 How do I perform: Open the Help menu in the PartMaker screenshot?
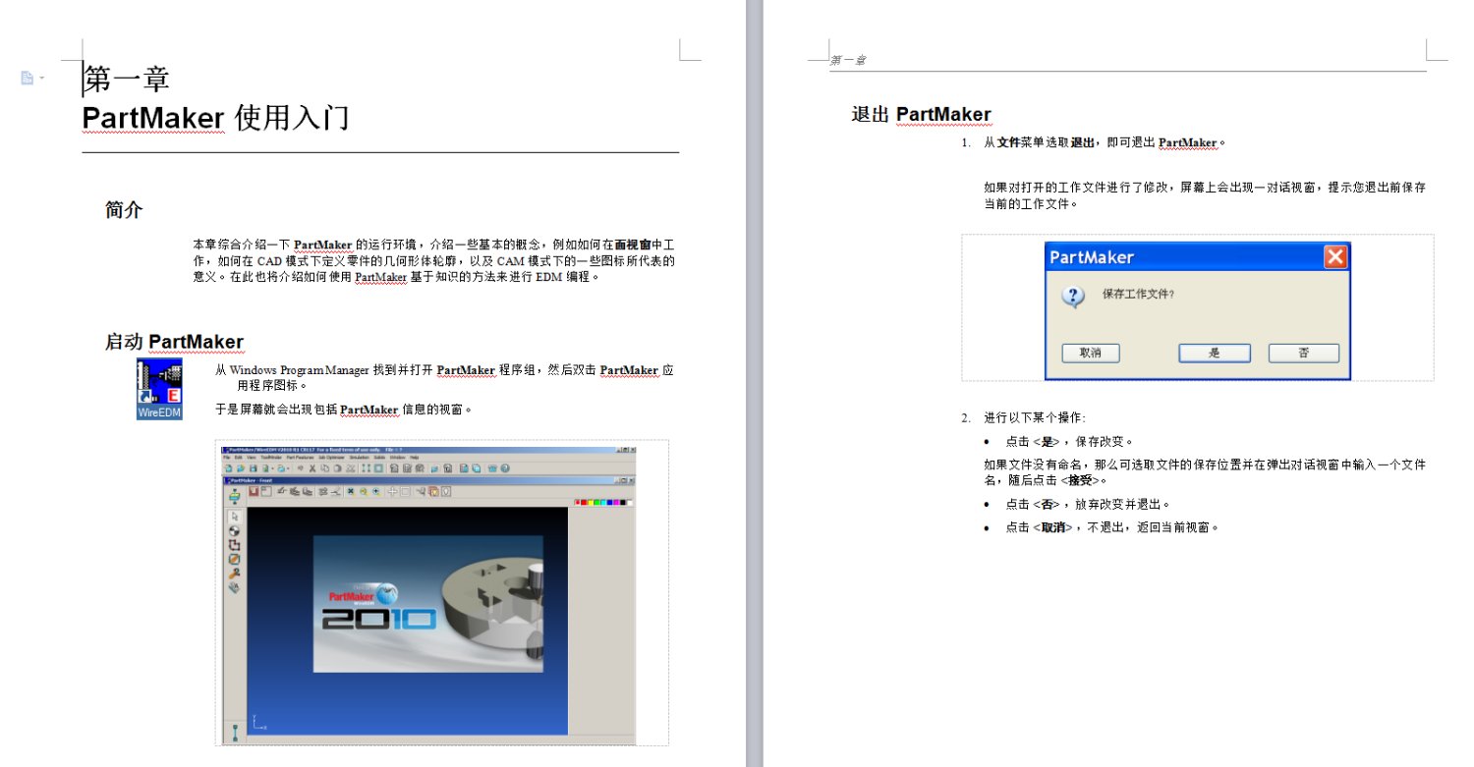pyautogui.click(x=415, y=458)
